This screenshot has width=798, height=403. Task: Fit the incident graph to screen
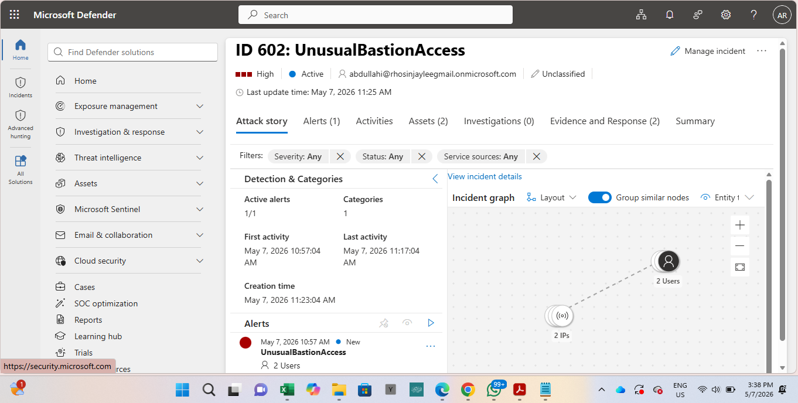coord(740,267)
